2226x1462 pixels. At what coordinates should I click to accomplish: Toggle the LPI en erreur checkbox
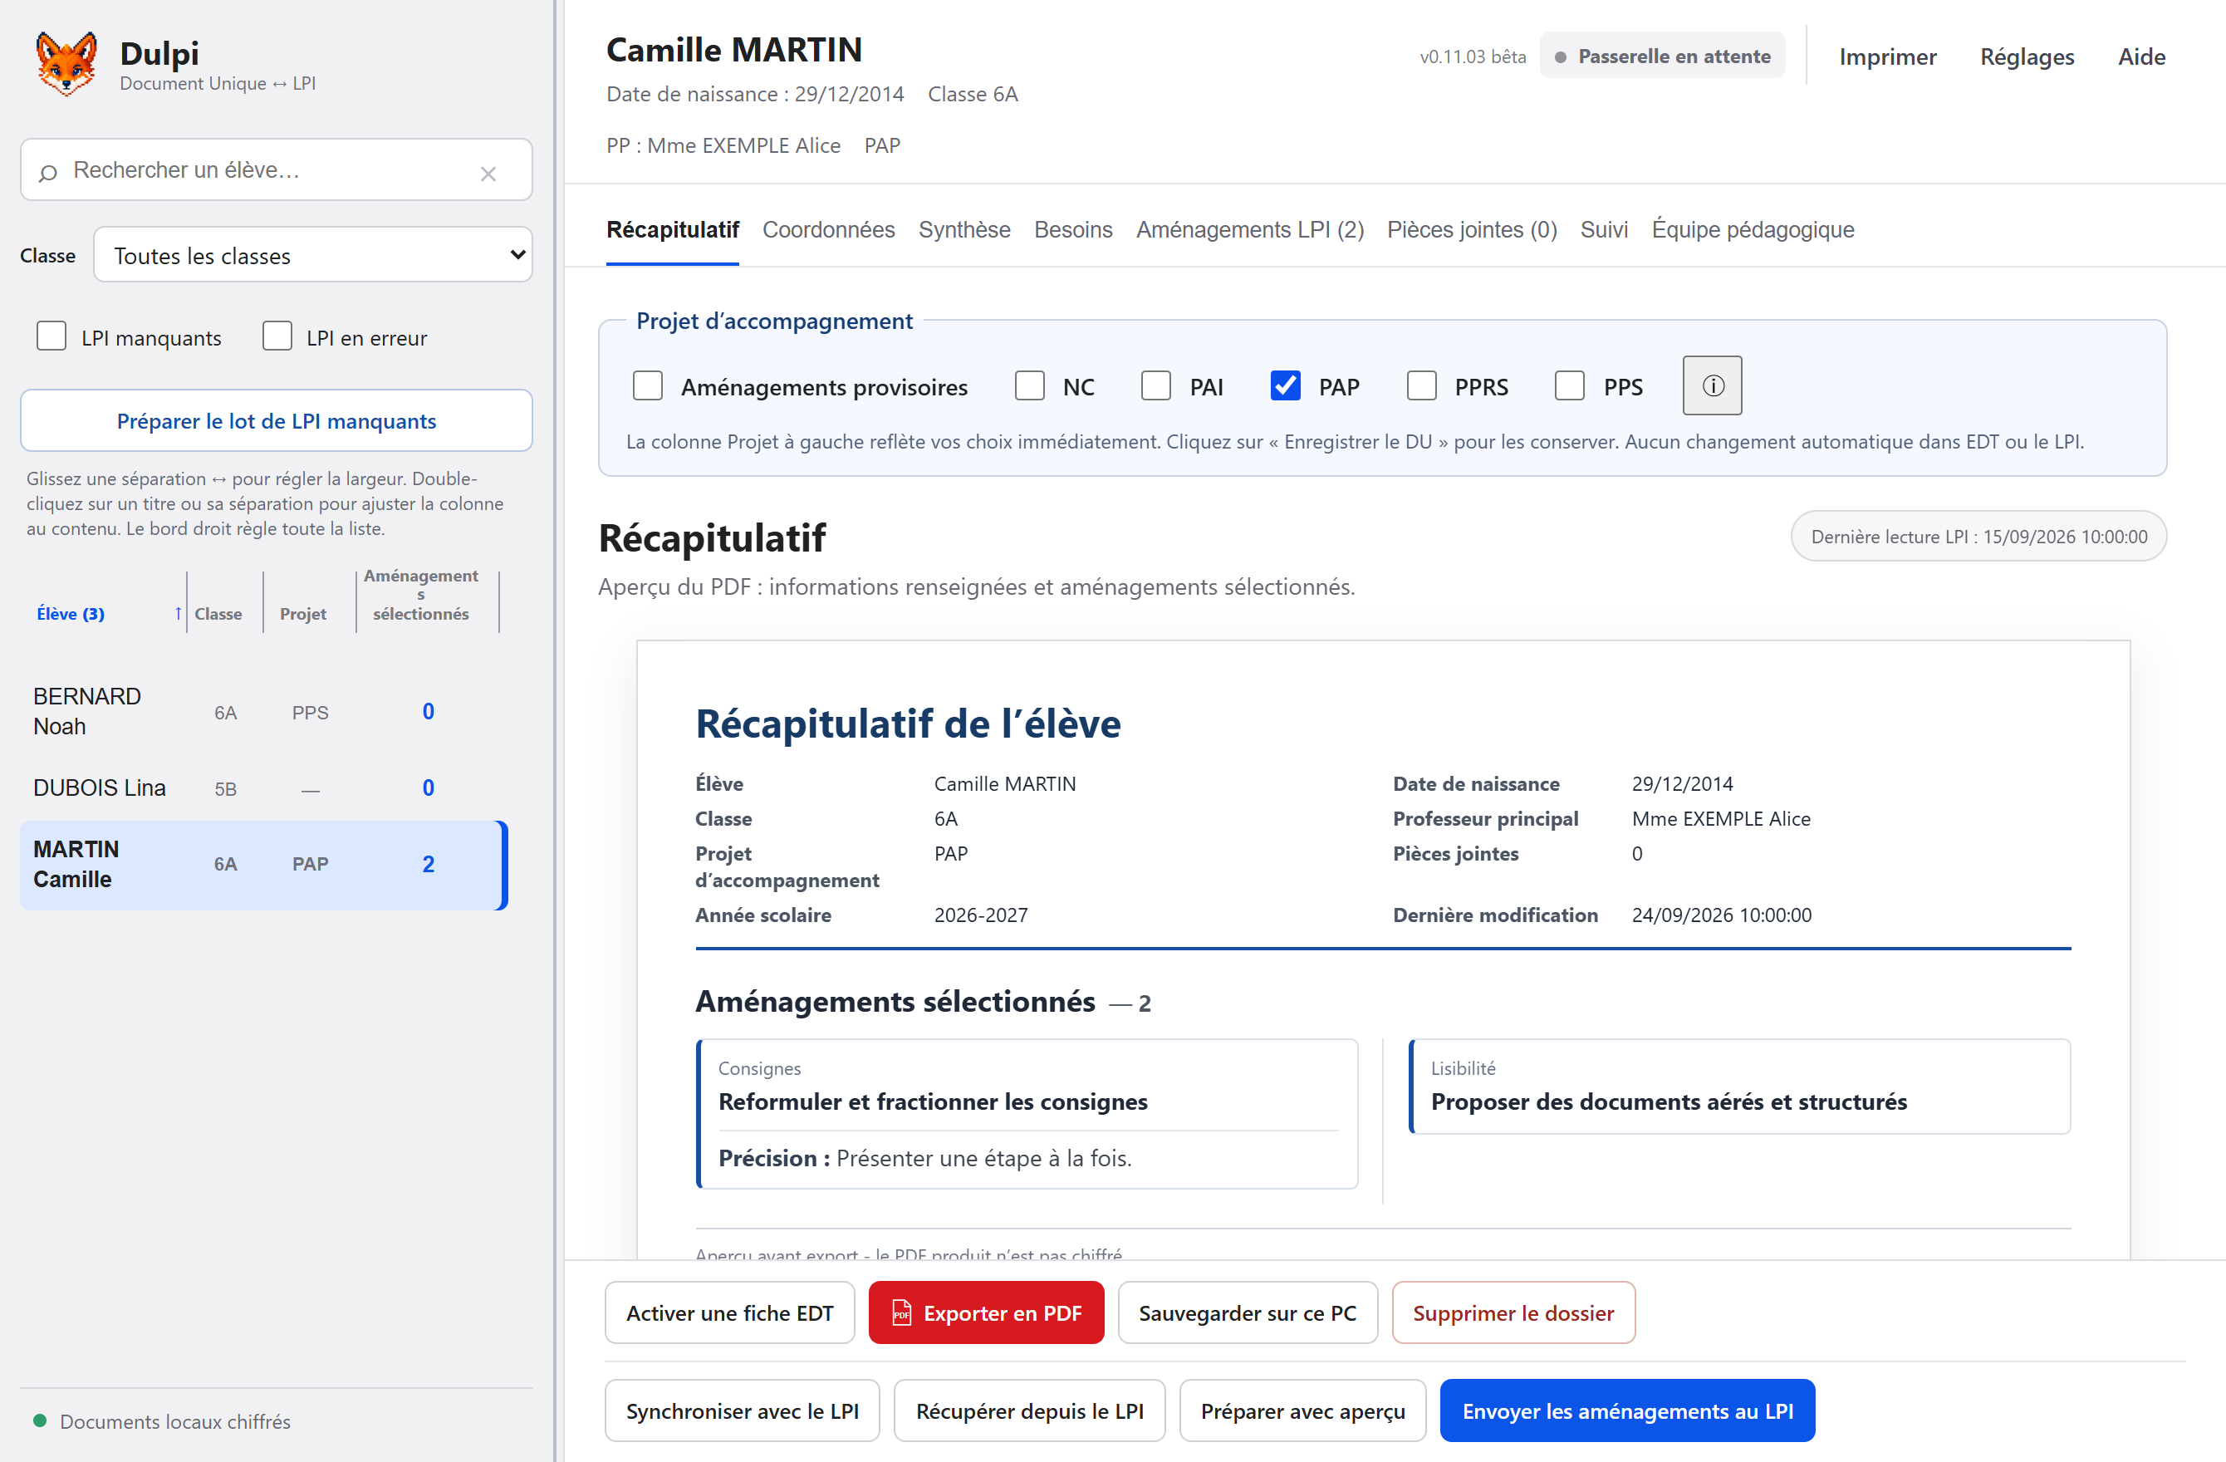click(277, 336)
